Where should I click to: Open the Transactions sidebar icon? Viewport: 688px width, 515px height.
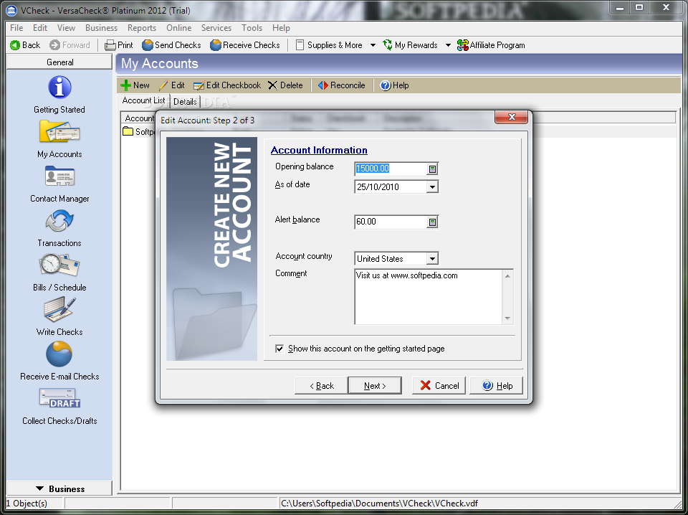coord(59,221)
